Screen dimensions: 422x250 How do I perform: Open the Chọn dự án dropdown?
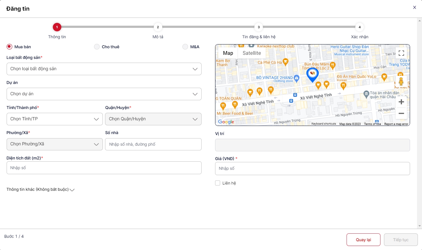[x=104, y=94]
